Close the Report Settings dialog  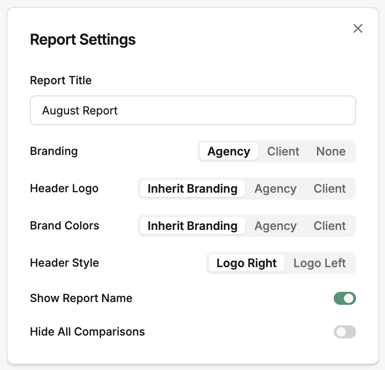358,28
